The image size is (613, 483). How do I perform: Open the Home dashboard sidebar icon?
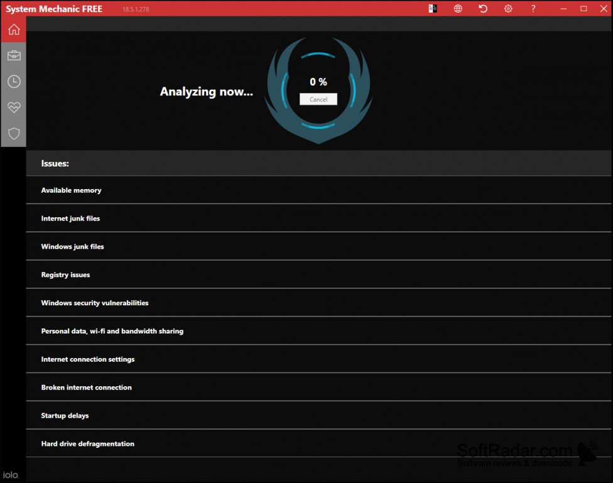(x=14, y=30)
